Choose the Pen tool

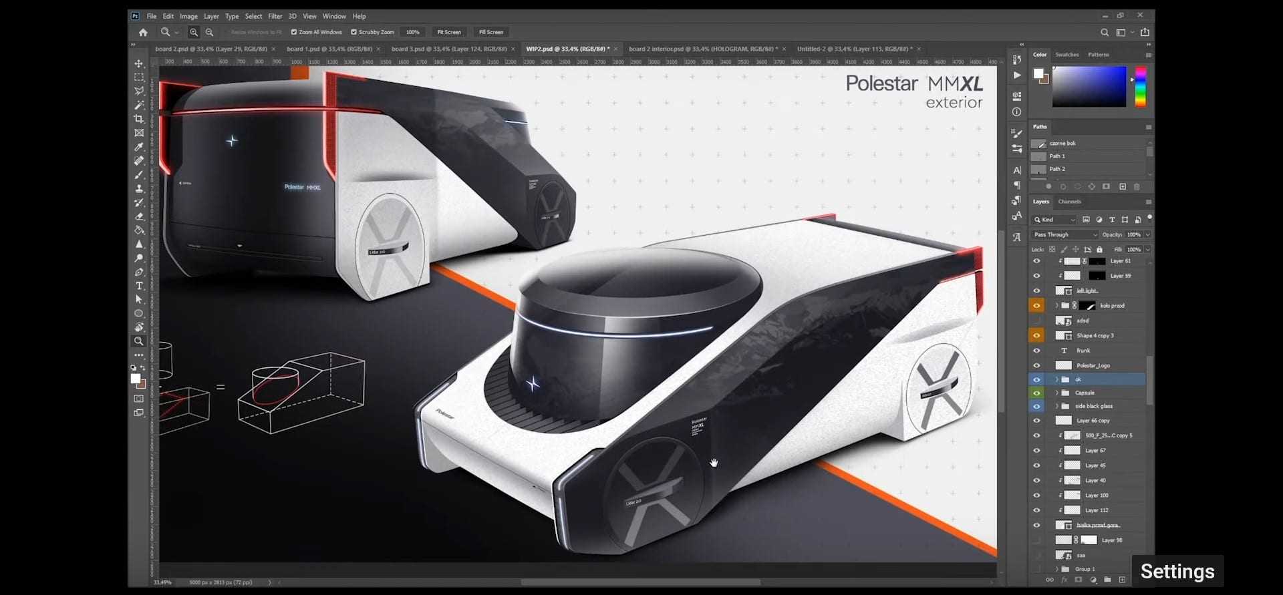(x=139, y=272)
